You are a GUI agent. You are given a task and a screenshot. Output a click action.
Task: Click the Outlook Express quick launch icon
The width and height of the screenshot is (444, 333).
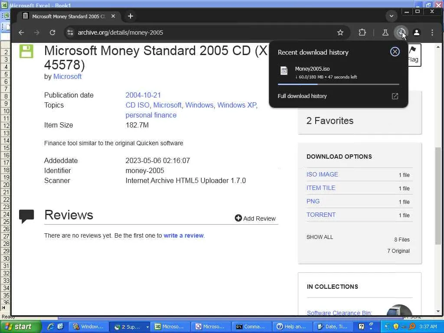click(60, 326)
